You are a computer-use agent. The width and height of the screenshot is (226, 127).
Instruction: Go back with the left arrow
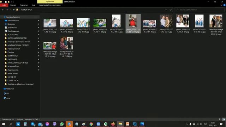[3, 10]
